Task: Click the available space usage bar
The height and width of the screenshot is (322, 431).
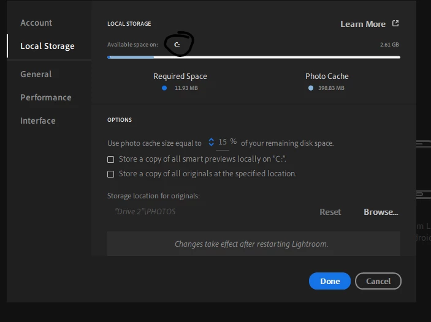Action: pos(254,57)
